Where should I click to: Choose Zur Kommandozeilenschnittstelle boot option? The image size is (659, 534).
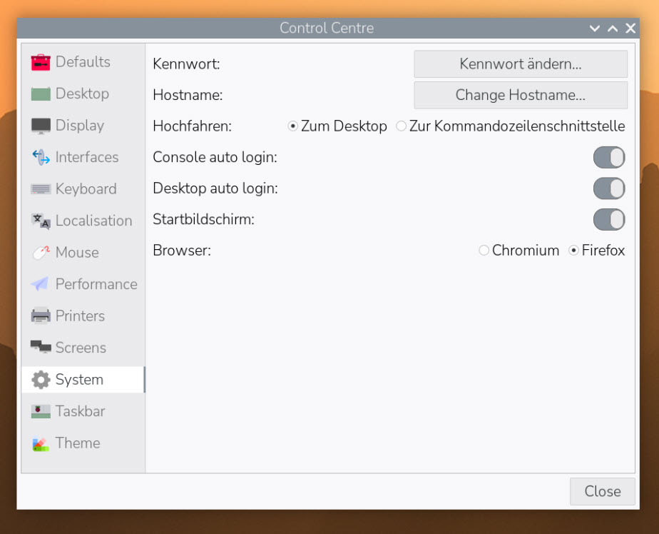pos(402,126)
